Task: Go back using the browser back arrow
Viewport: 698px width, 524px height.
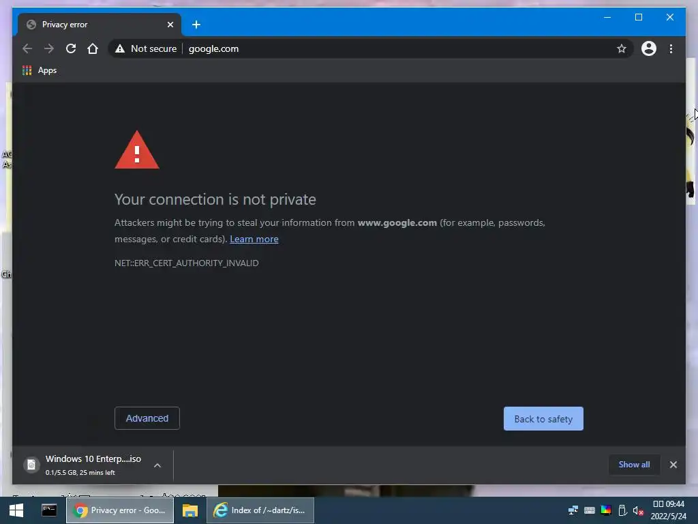Action: (27, 48)
